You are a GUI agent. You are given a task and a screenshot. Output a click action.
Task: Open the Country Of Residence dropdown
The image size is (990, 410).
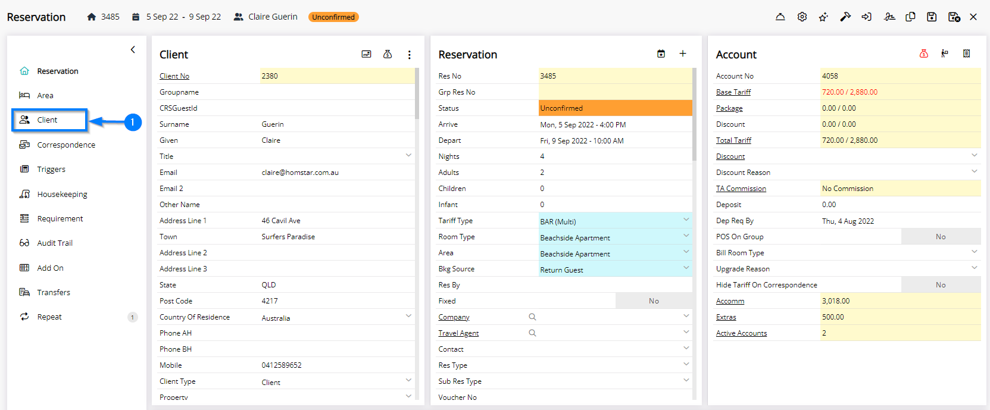pyautogui.click(x=408, y=316)
